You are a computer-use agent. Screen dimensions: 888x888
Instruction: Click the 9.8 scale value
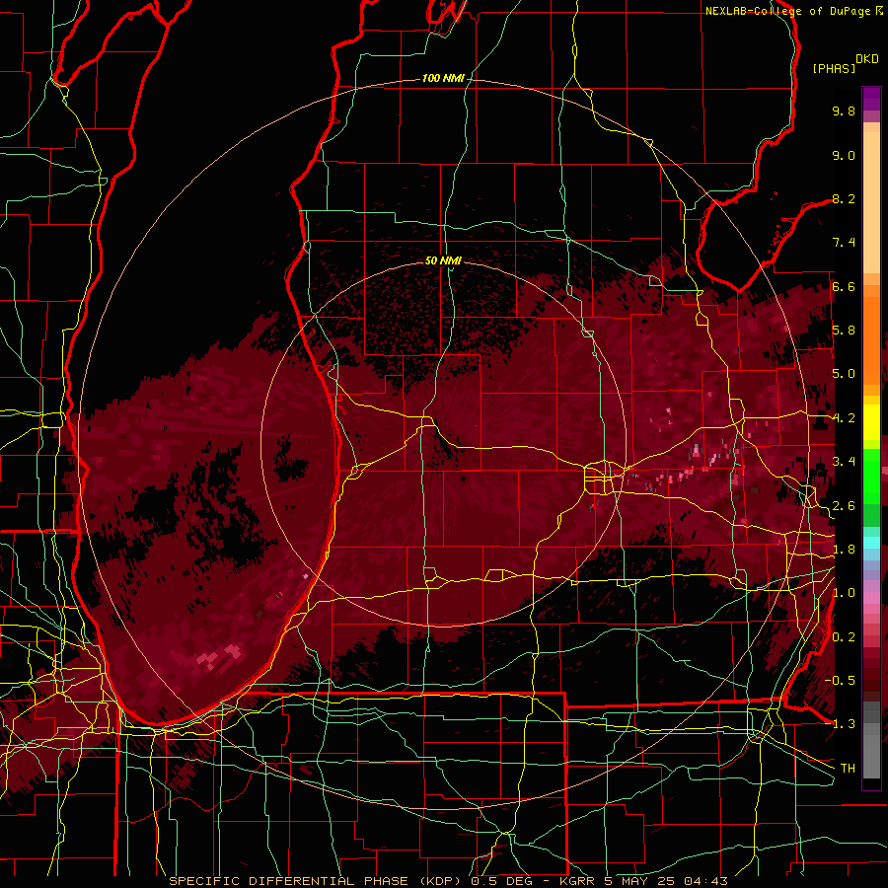coord(844,111)
